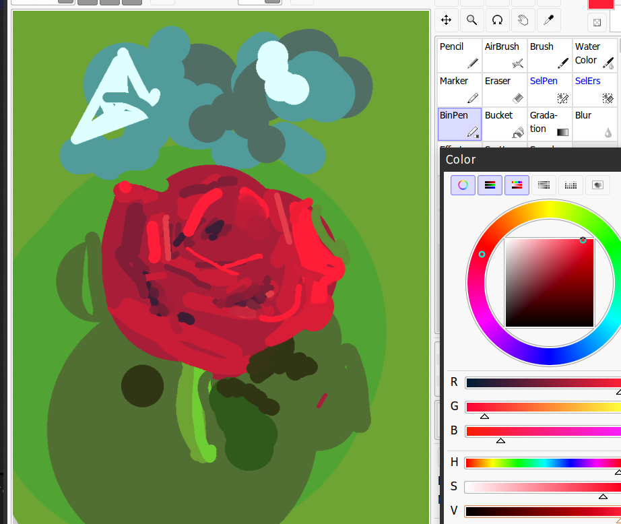The height and width of the screenshot is (524, 621).
Task: Select the Marker brush
Action: coord(460,90)
